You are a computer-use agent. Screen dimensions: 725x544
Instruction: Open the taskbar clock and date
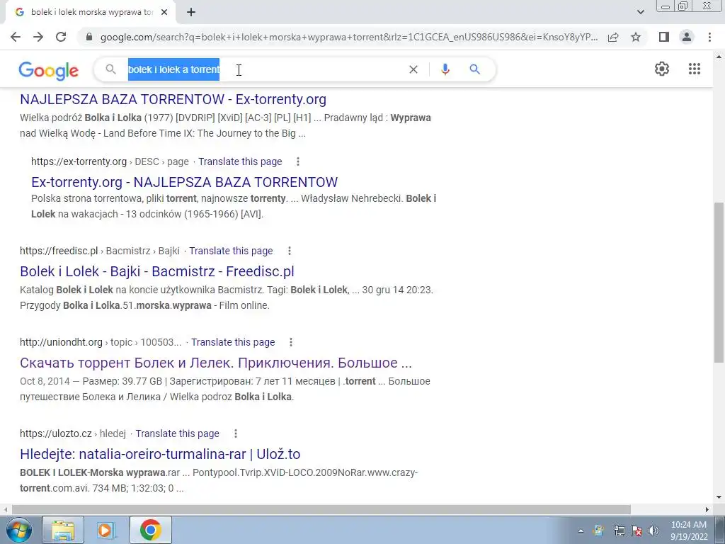(689, 531)
